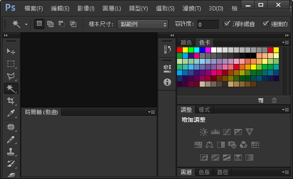Switch to the 路徑 paths tab
The height and width of the screenshot is (179, 293).
tap(222, 172)
